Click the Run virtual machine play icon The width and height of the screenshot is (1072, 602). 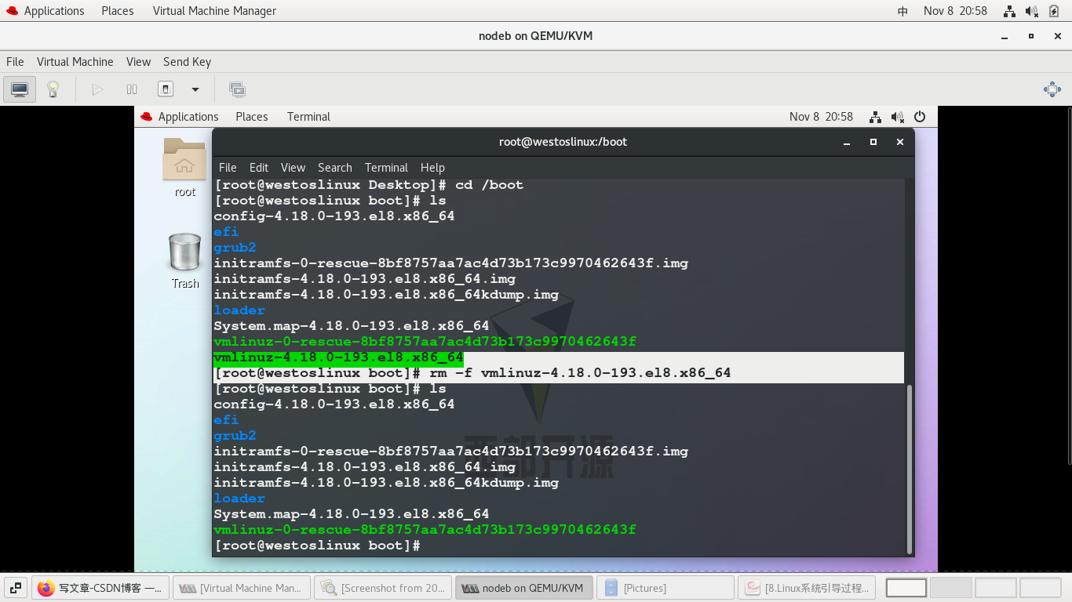tap(97, 89)
